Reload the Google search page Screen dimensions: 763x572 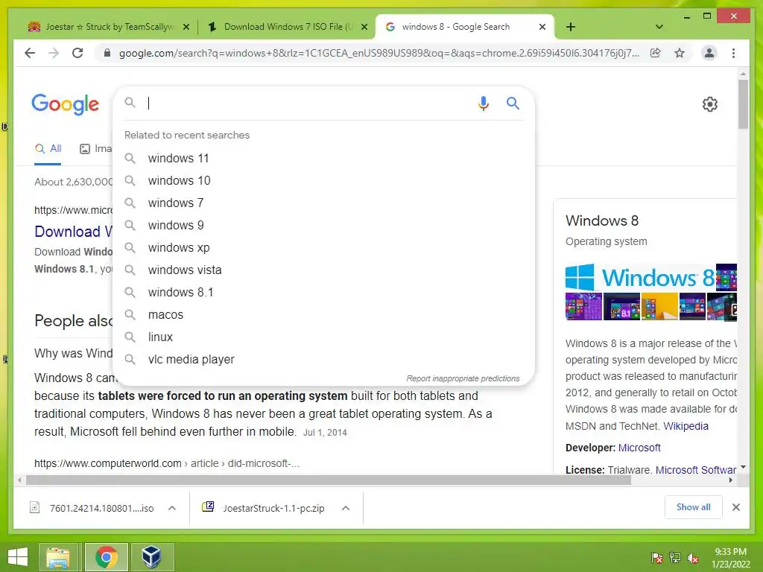pos(77,53)
